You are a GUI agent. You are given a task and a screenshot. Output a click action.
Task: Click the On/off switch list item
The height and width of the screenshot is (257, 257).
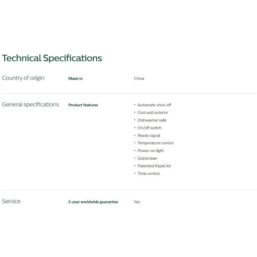point(149,128)
